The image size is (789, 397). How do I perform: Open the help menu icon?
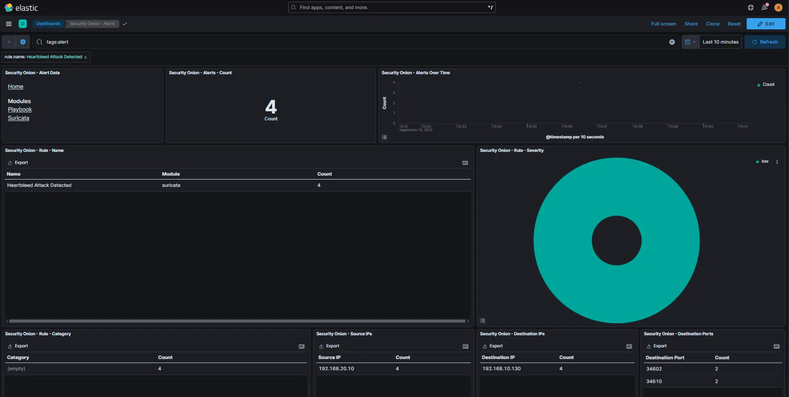(751, 7)
